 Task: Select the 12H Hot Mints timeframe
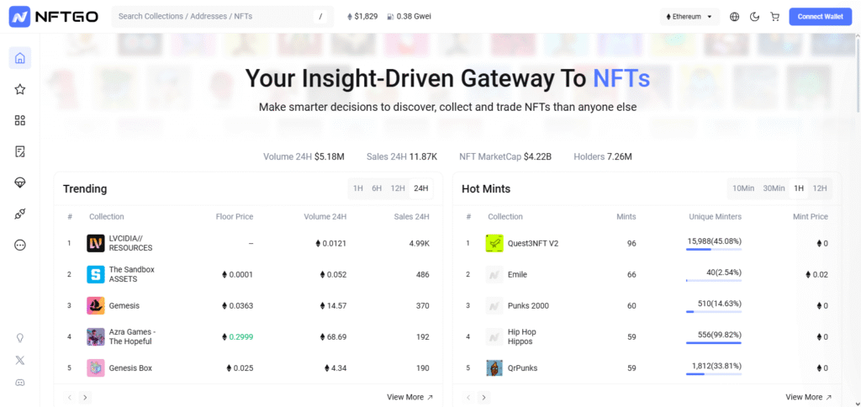[820, 188]
